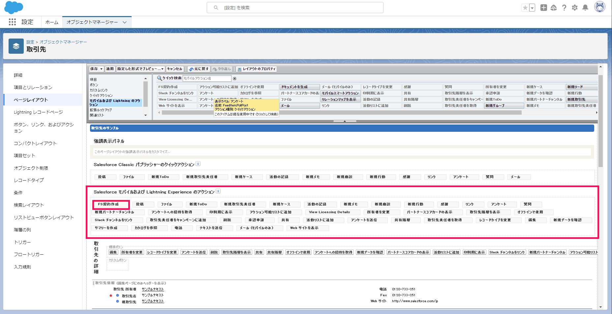Viewport: 612px width, 314px height.
Task: Open レイアウトのプロパティ
Action: pyautogui.click(x=257, y=69)
